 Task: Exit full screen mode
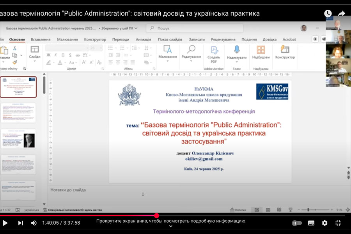338,223
